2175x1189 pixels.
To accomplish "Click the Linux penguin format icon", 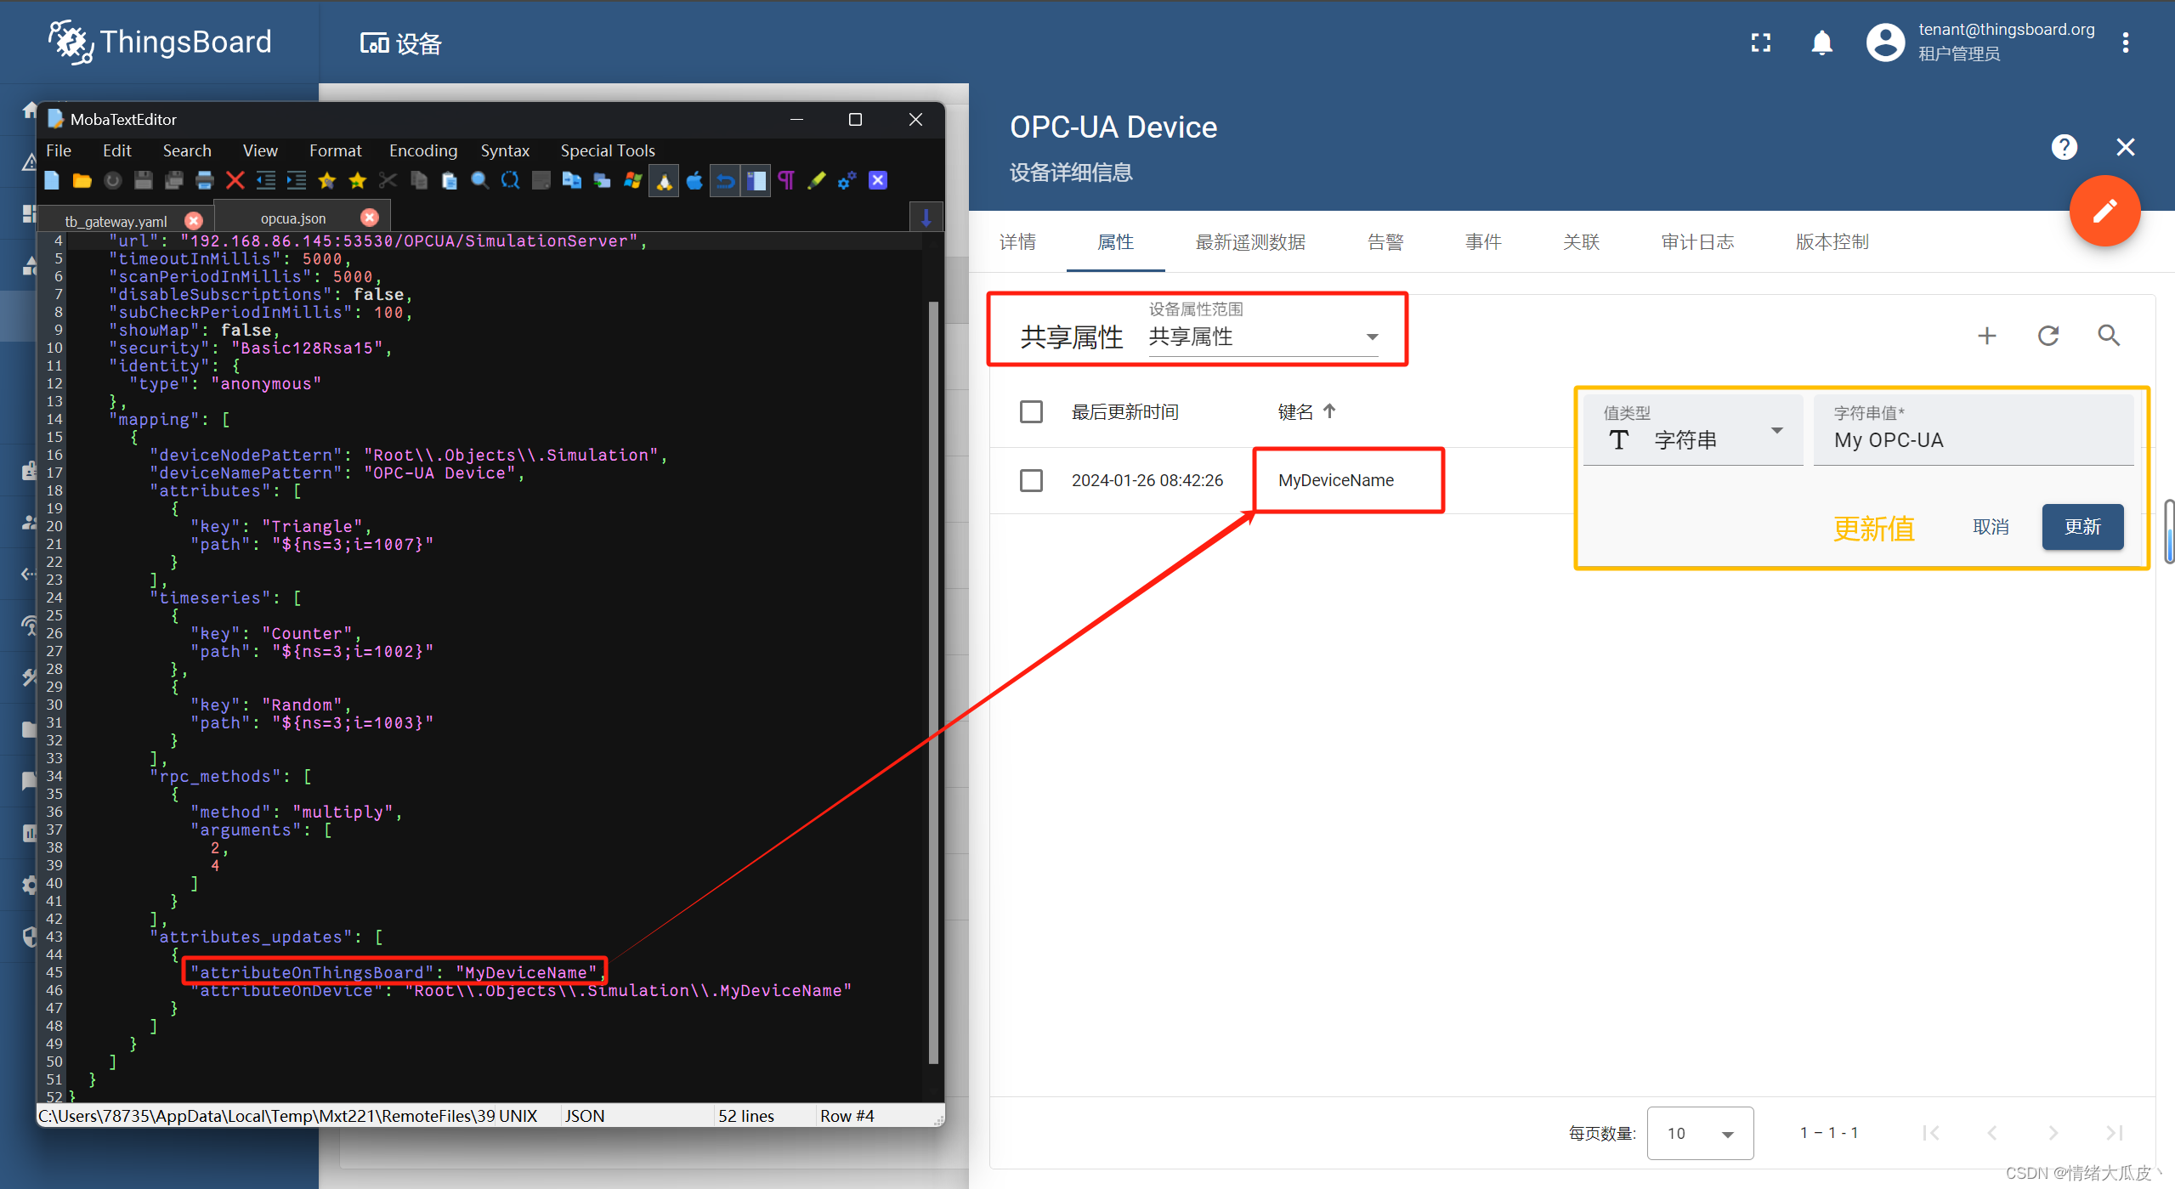I will (664, 180).
